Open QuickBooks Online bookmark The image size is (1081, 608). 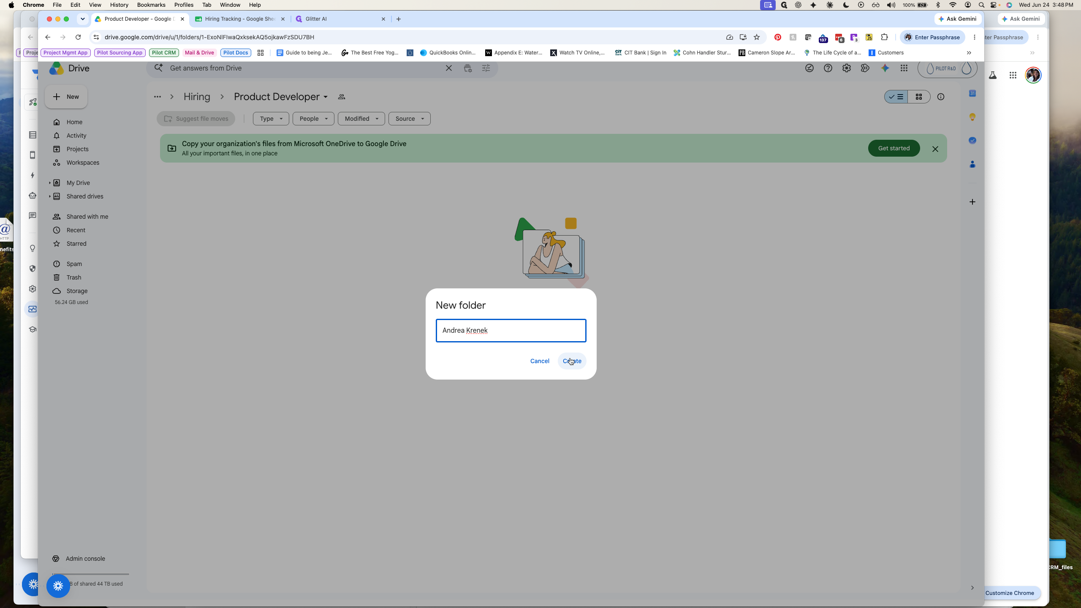[448, 53]
